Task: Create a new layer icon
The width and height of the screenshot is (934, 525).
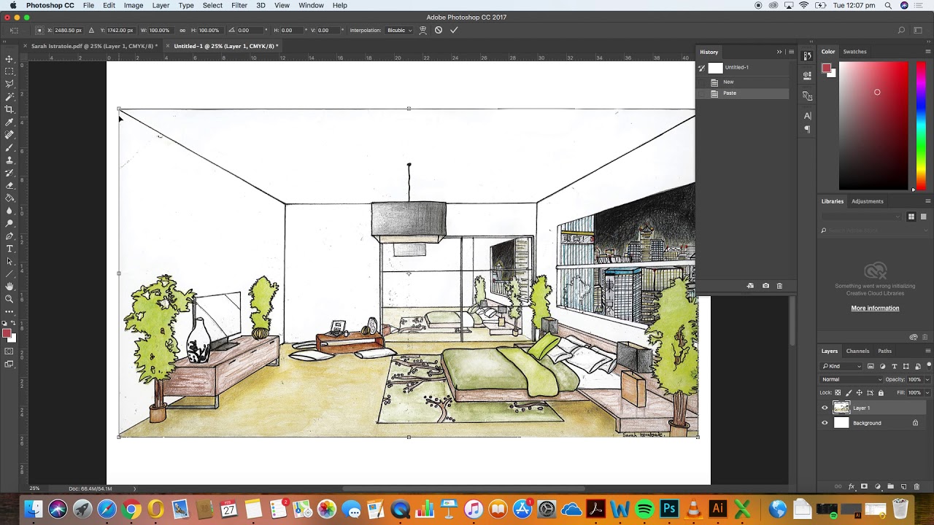Action: tap(903, 486)
